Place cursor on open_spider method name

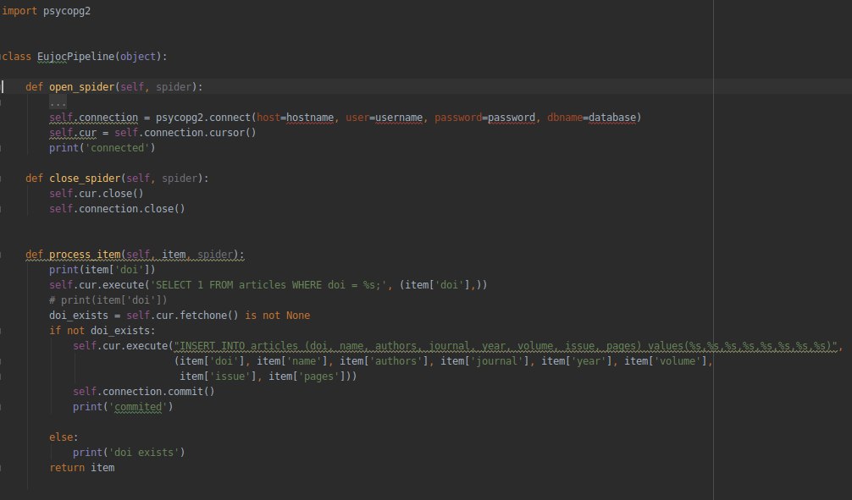tap(81, 87)
